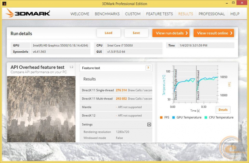Image resolution: width=249 pixels, height=163 pixels.
Task: Click the Save button
Action: point(136,33)
